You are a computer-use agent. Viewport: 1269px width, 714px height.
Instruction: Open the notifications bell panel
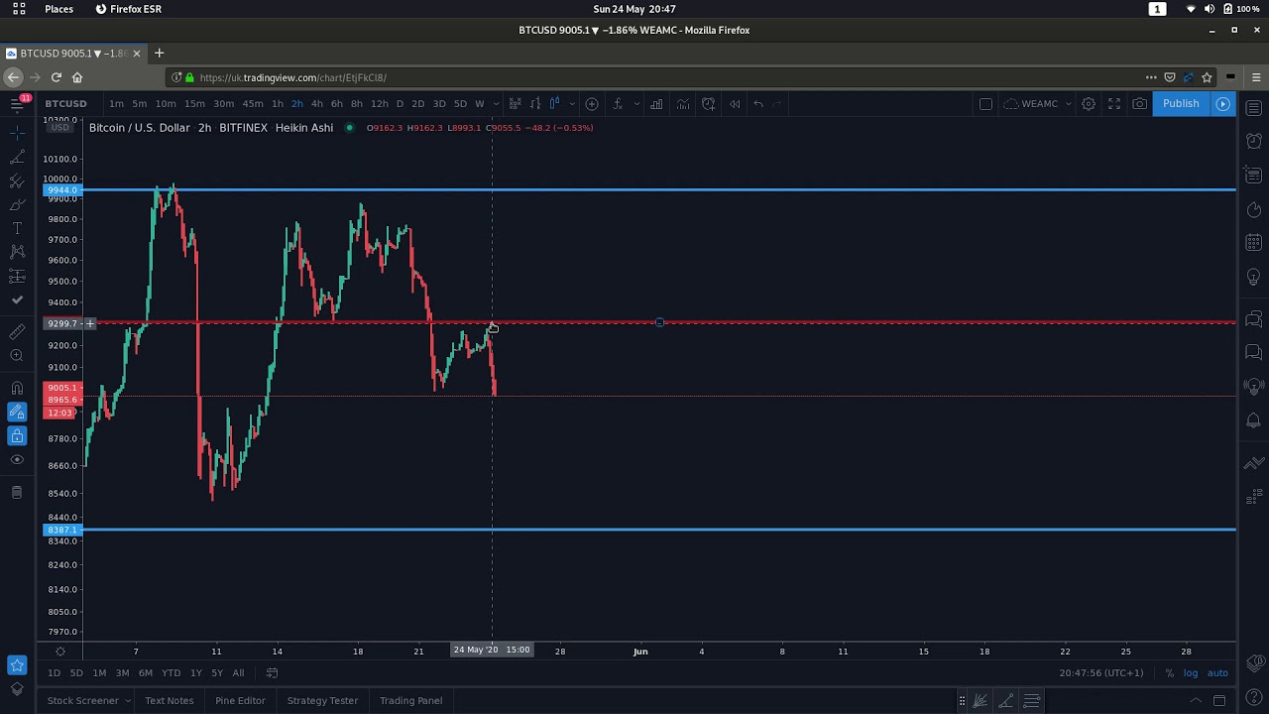1254,420
